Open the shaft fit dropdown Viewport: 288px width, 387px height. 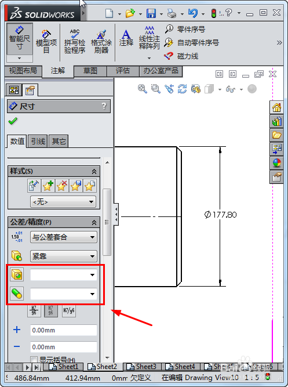(64, 294)
